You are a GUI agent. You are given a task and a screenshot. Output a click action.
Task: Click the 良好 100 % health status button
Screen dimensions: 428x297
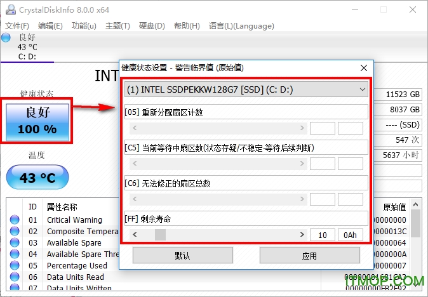37,122
